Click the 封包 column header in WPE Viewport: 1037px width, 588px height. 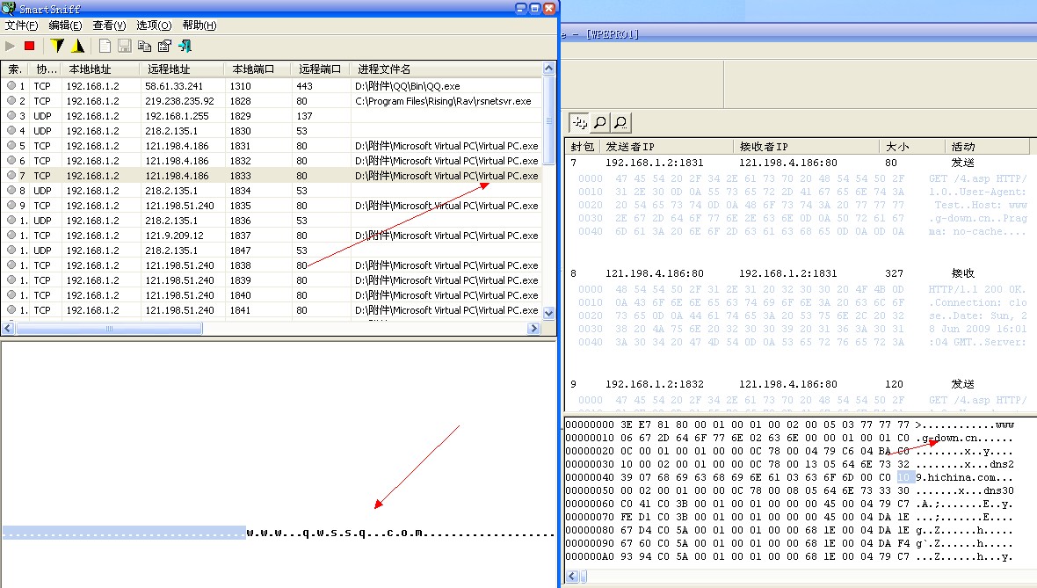click(x=583, y=146)
